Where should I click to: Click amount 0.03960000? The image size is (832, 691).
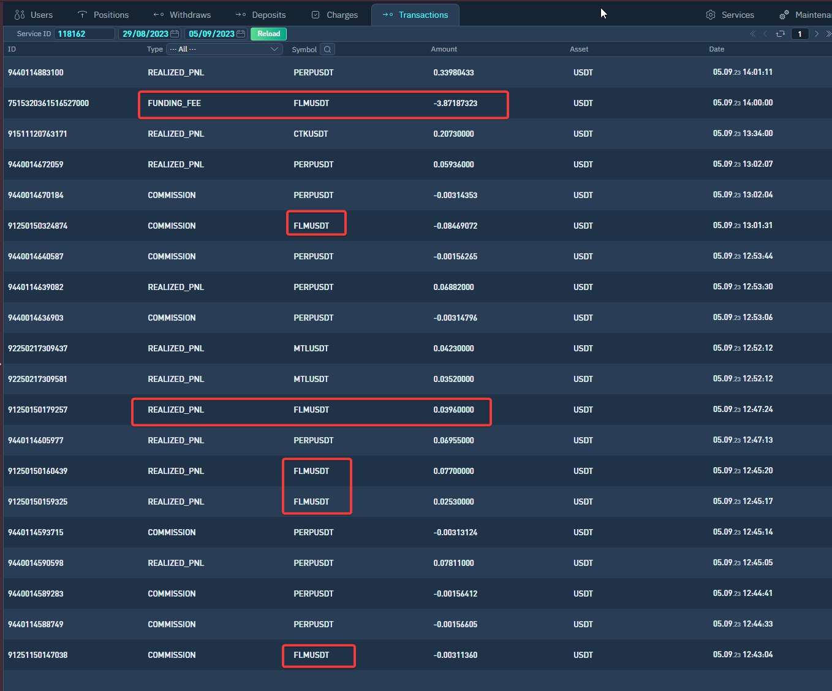(453, 410)
